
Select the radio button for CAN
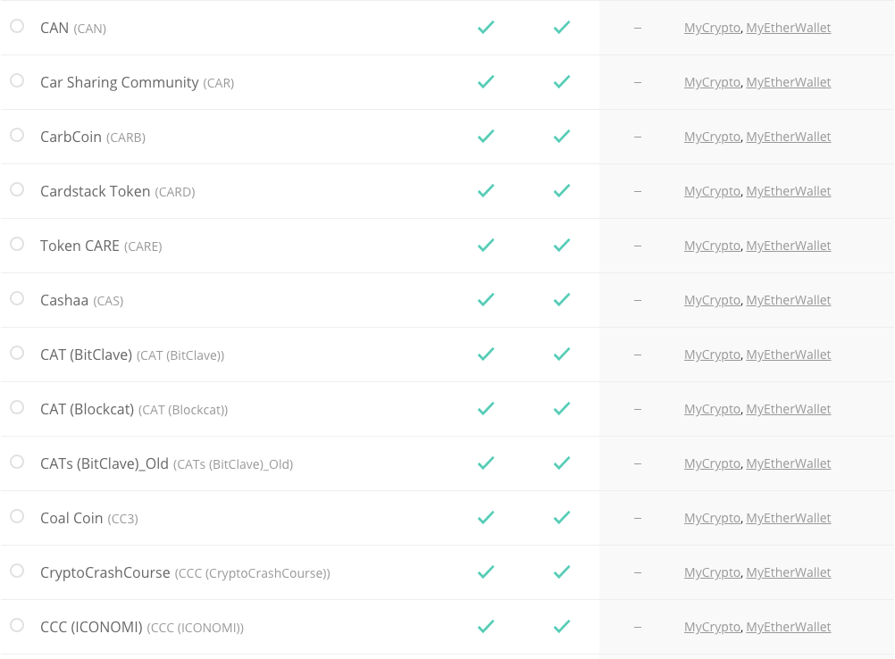(x=16, y=27)
